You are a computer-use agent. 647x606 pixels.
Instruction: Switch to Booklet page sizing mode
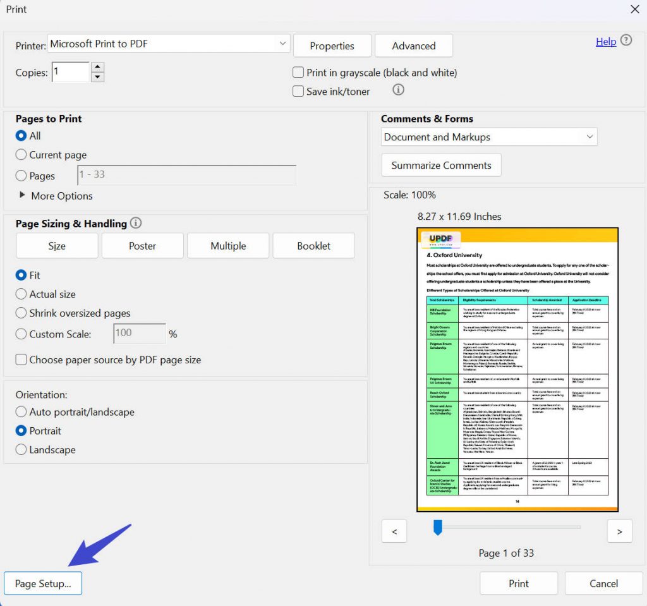click(x=313, y=245)
